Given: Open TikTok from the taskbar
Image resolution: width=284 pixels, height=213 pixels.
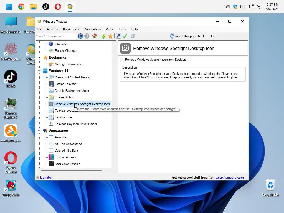Looking at the screenshot, I should tap(46, 7).
